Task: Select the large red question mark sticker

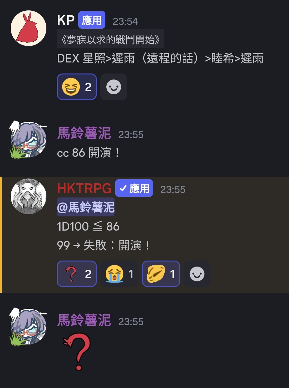Action: pos(77,353)
